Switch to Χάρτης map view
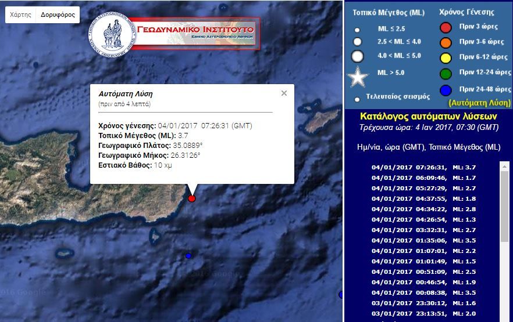Screen dimensions: 513x322 21,15
